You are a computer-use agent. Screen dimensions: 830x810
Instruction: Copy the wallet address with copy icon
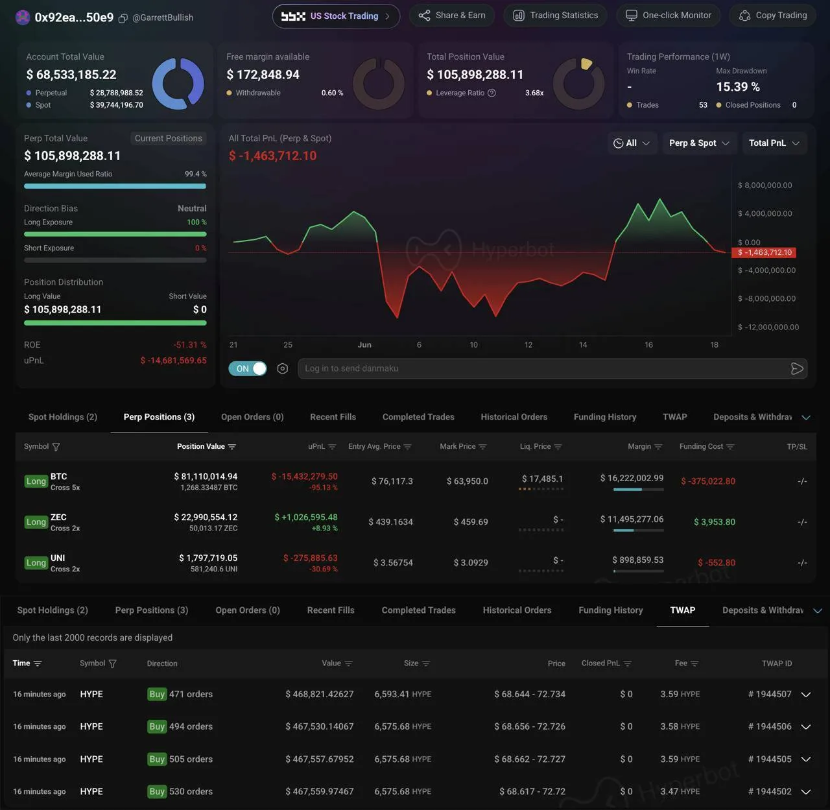[123, 18]
